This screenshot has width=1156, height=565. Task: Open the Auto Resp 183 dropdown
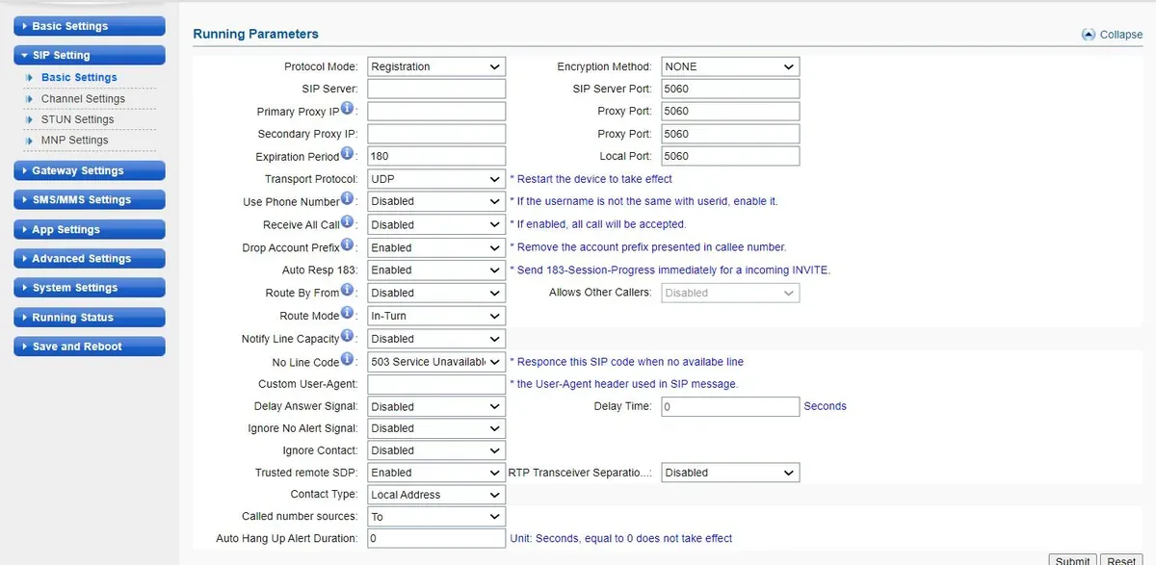tap(436, 270)
